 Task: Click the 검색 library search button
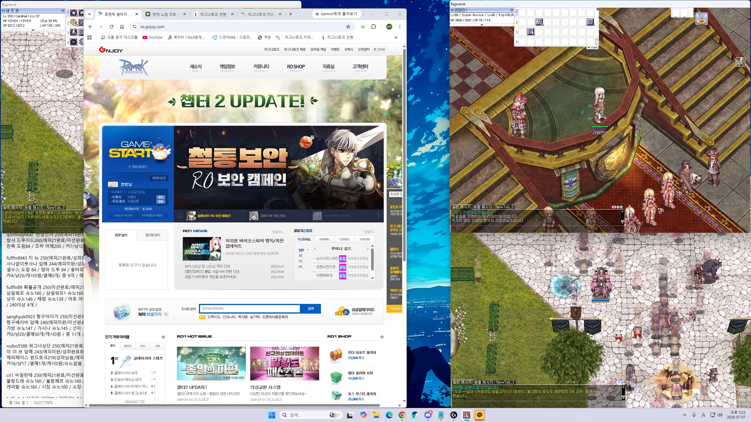tap(311, 309)
